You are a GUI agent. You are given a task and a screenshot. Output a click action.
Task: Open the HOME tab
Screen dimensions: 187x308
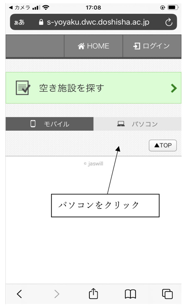click(x=93, y=46)
